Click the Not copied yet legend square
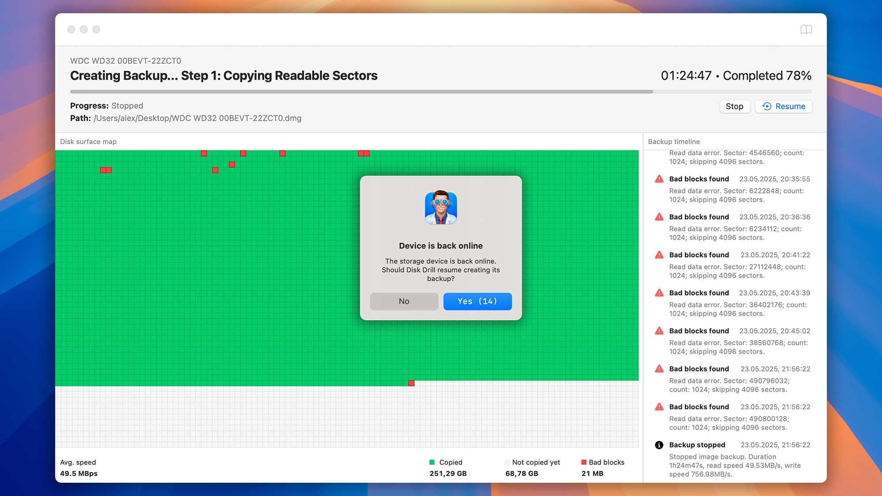The width and height of the screenshot is (882, 496). coord(507,462)
